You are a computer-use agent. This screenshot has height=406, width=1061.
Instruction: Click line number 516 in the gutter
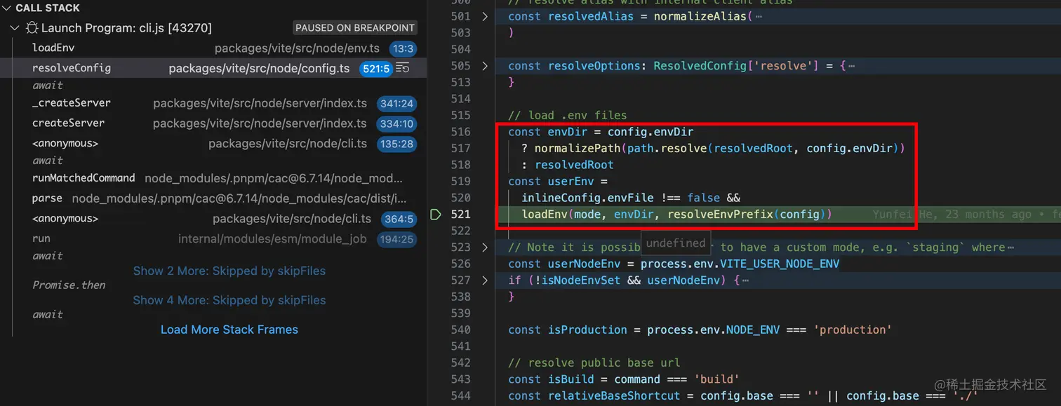tap(461, 132)
